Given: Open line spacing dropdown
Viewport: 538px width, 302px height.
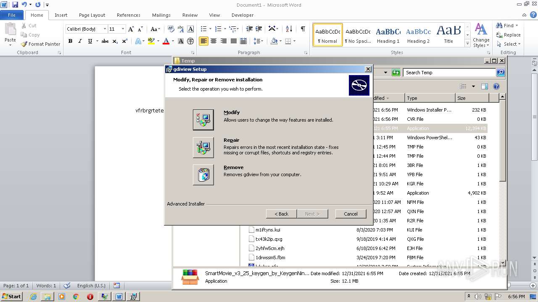Looking at the screenshot, I should [258, 41].
